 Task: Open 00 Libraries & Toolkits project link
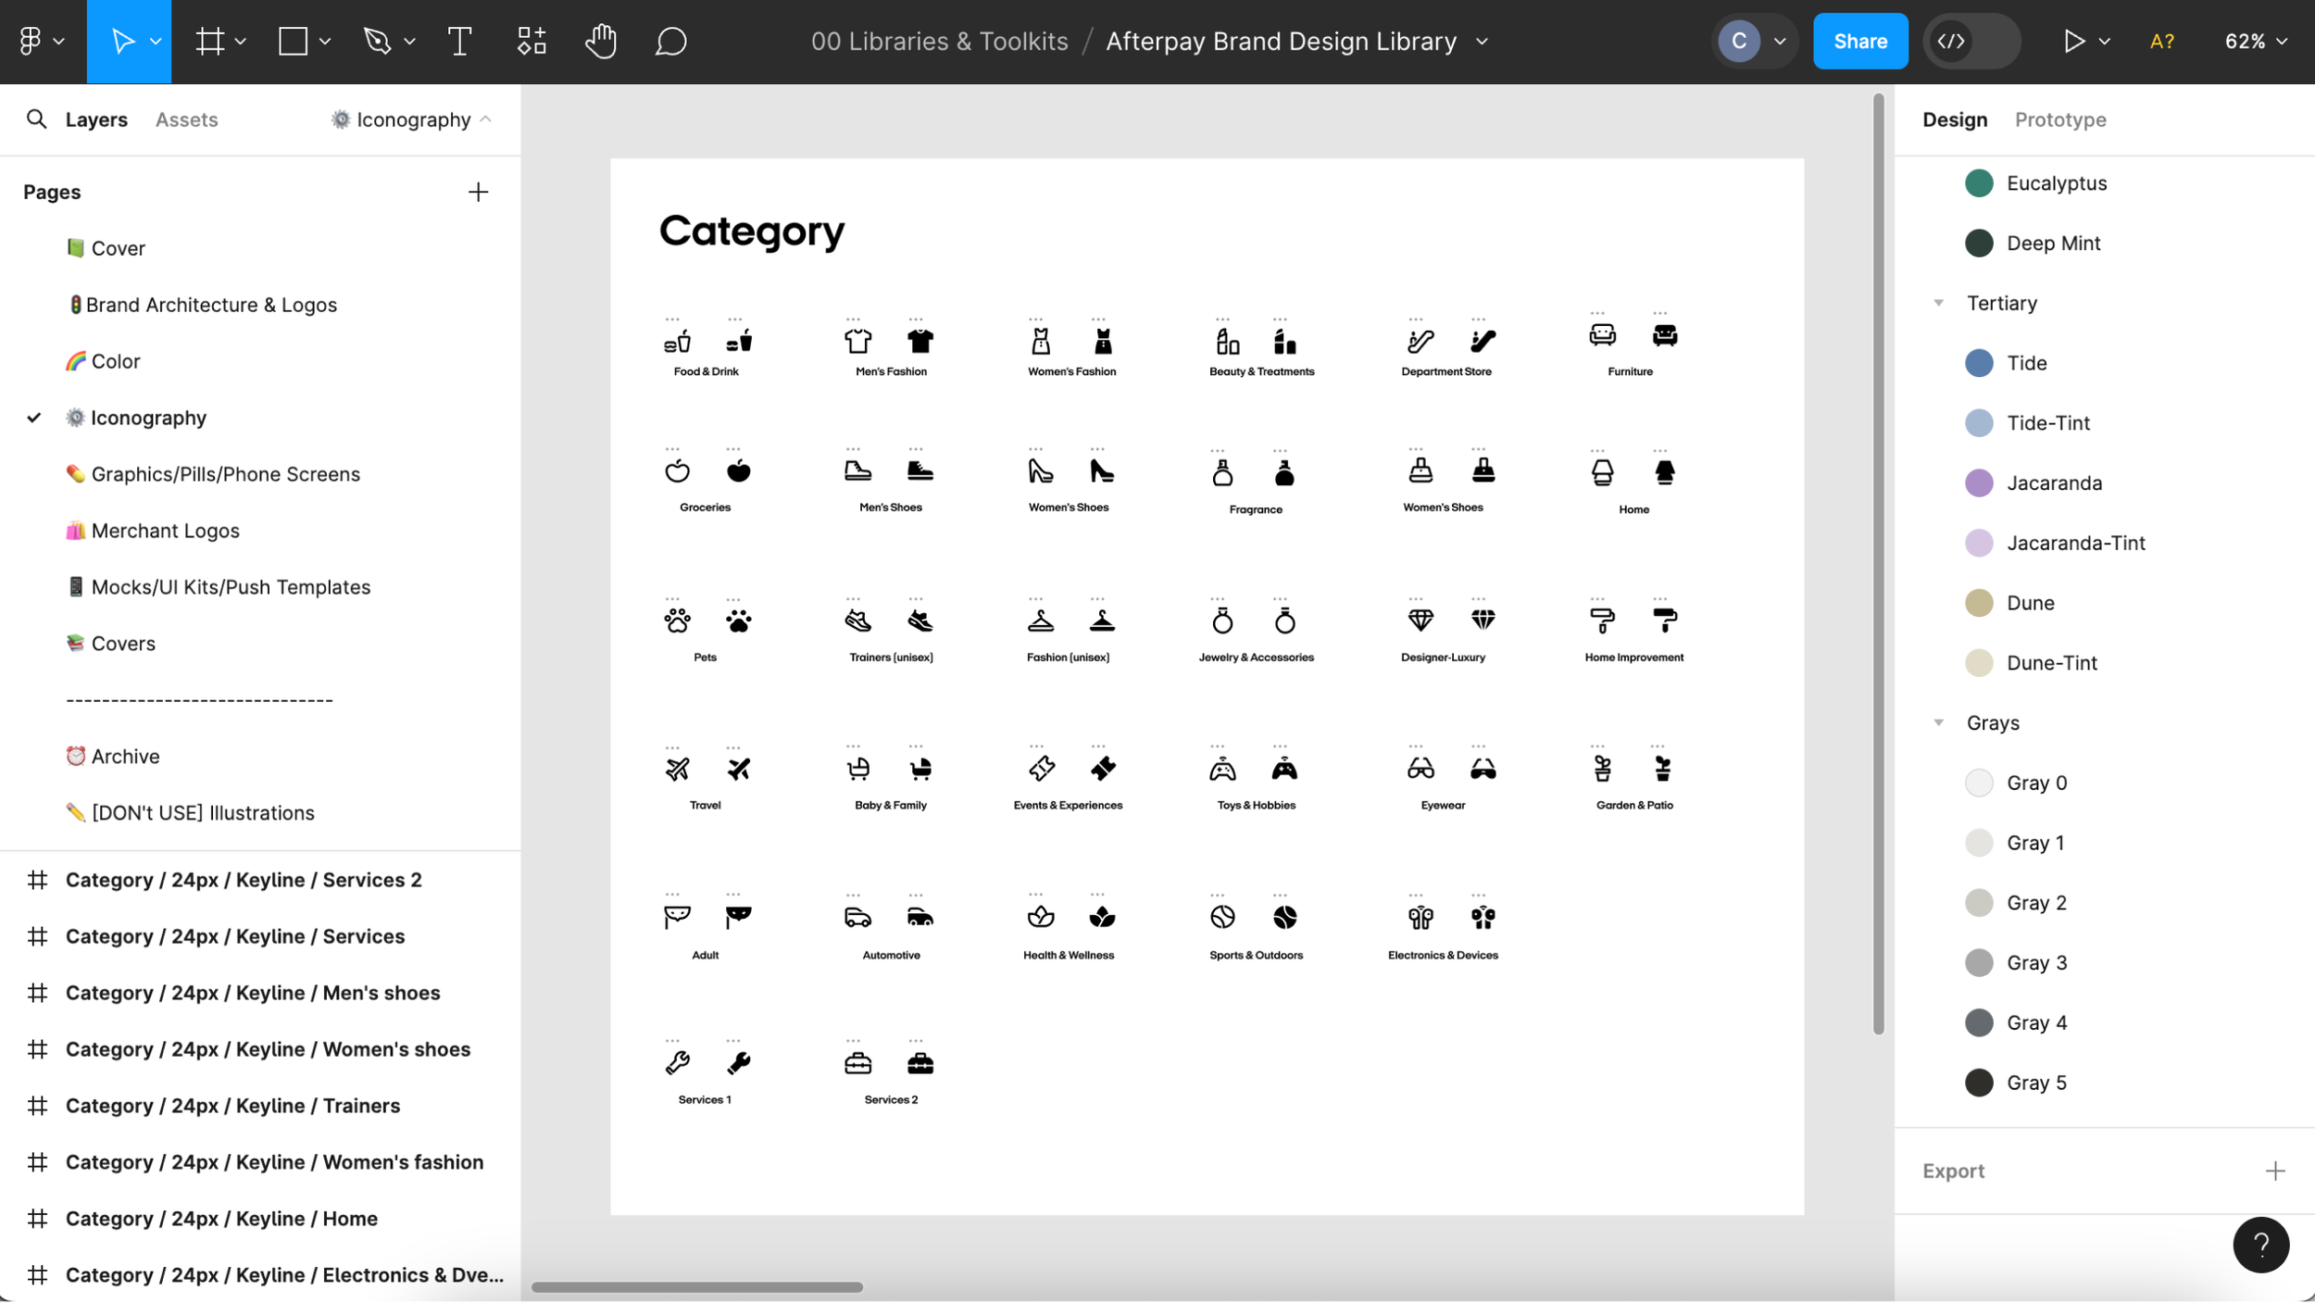[x=939, y=42]
